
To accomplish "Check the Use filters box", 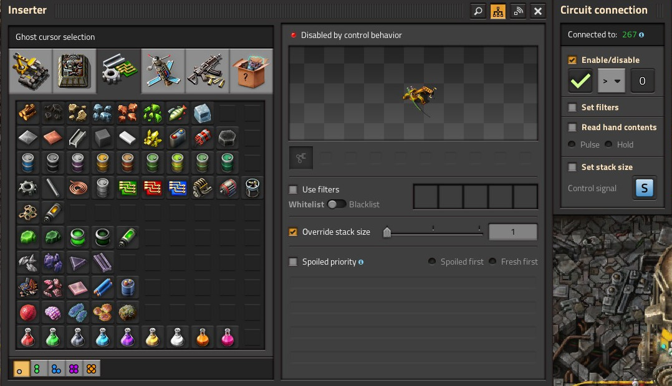I will [x=293, y=189].
